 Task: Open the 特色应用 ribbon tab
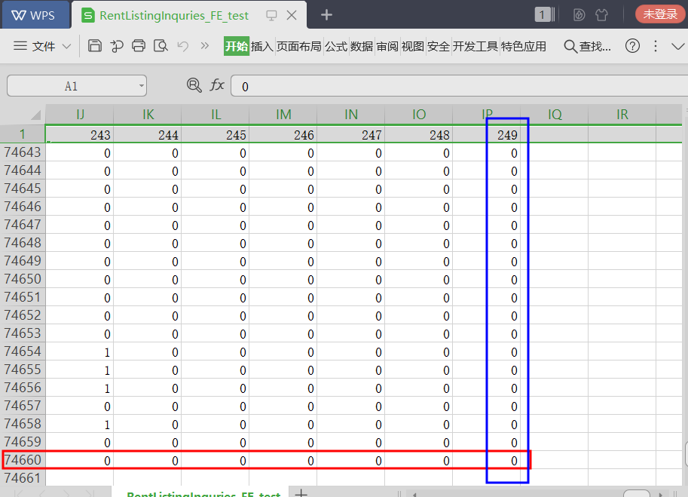tap(524, 46)
